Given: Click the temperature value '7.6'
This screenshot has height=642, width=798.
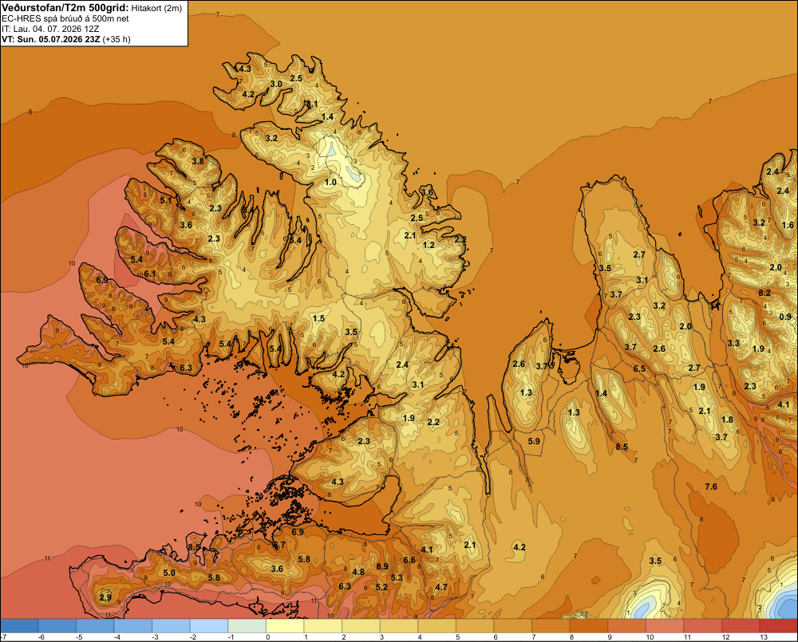Looking at the screenshot, I should [x=711, y=486].
